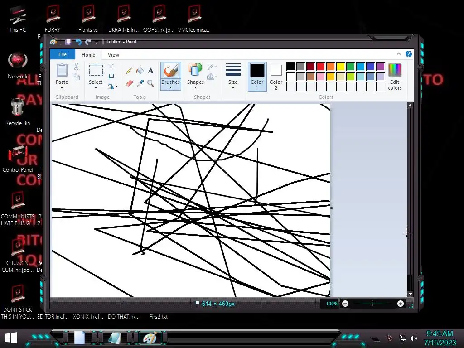464x348 pixels.
Task: Pick the yellow color swatch
Action: click(341, 67)
